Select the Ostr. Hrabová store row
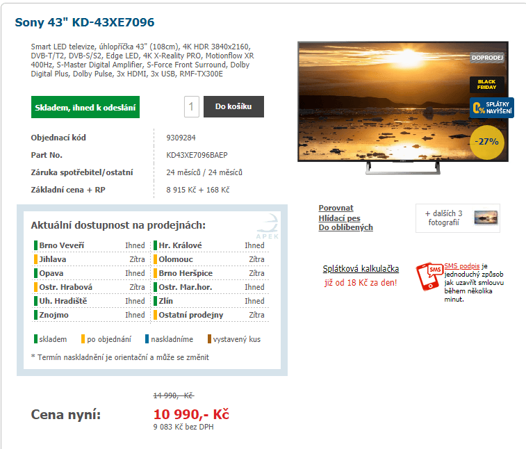Screen dimensions: 526x449 90,287
